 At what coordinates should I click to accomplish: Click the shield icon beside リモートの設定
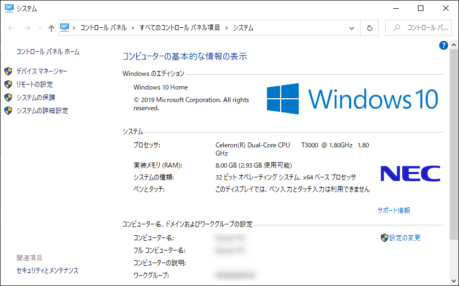tap(8, 85)
